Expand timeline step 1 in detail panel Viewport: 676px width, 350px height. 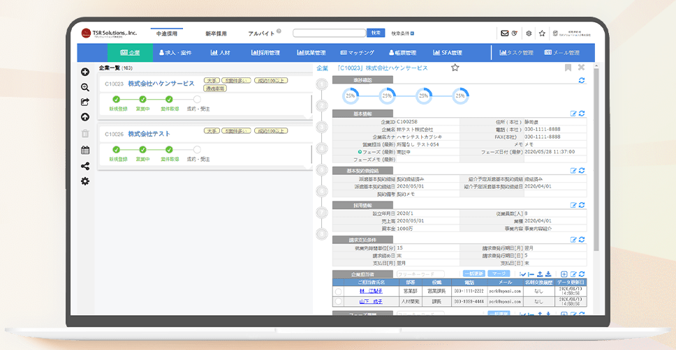pos(322,84)
